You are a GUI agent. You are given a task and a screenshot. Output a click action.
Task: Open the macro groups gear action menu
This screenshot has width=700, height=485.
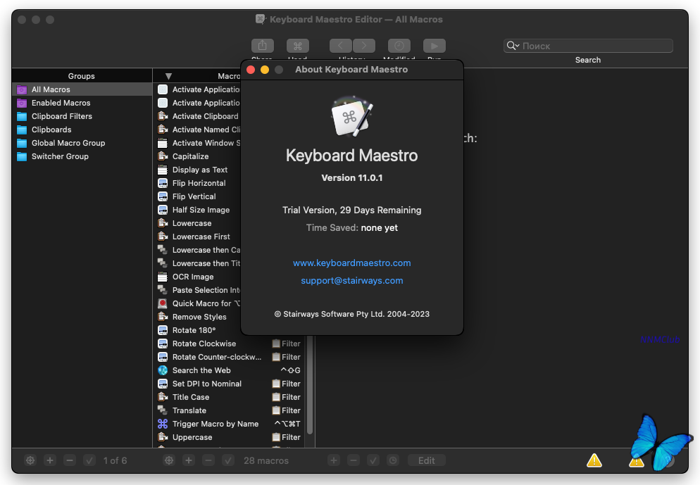coord(30,460)
